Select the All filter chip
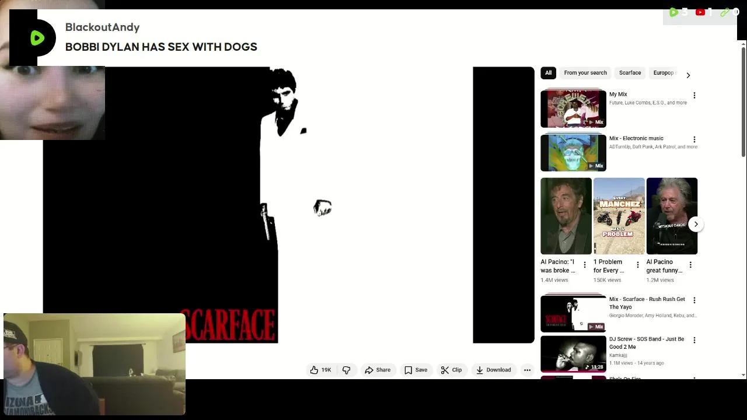The image size is (747, 420). 548,73
